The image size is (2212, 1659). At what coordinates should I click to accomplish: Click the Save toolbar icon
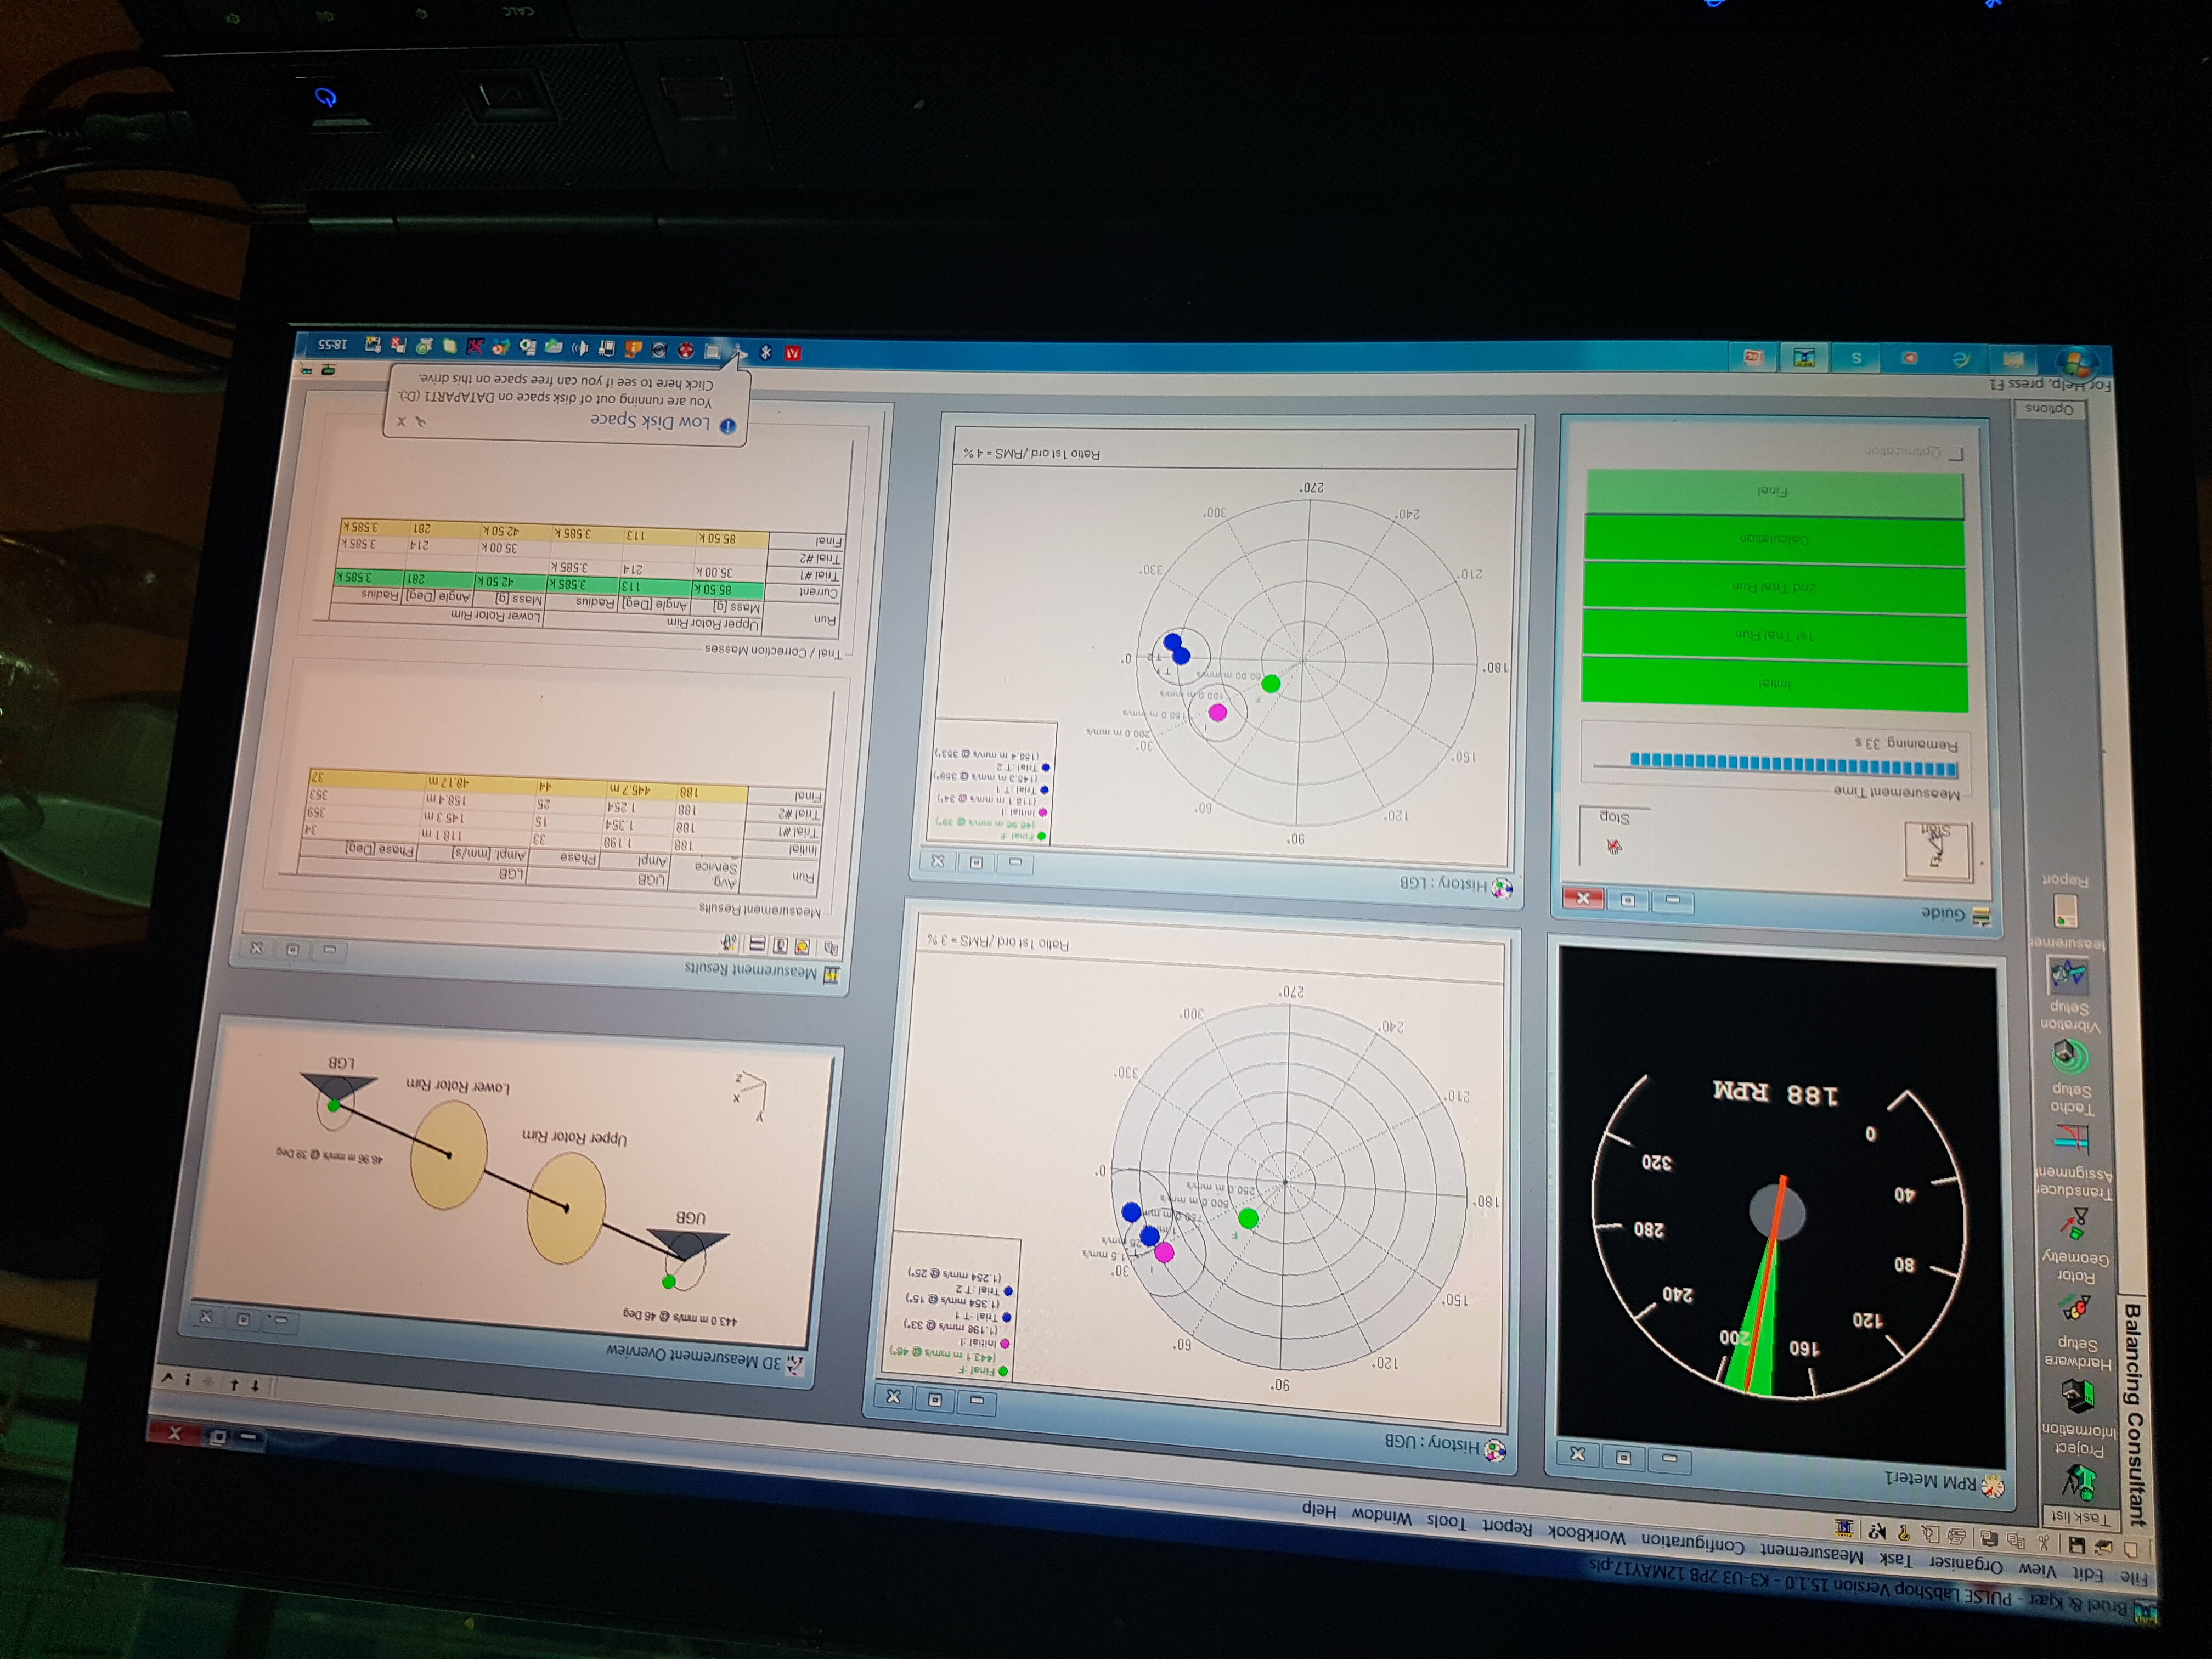tap(2077, 1545)
